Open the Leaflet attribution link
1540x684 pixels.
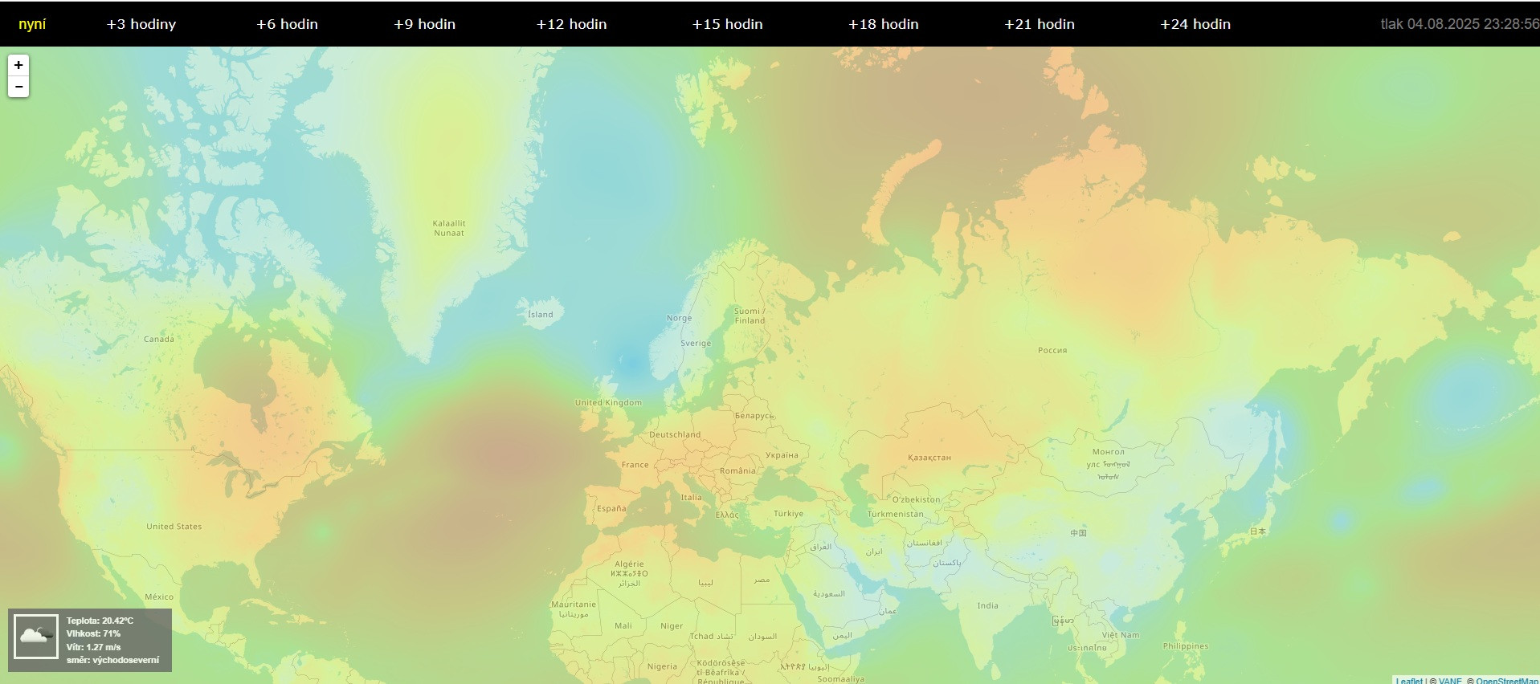[1409, 681]
